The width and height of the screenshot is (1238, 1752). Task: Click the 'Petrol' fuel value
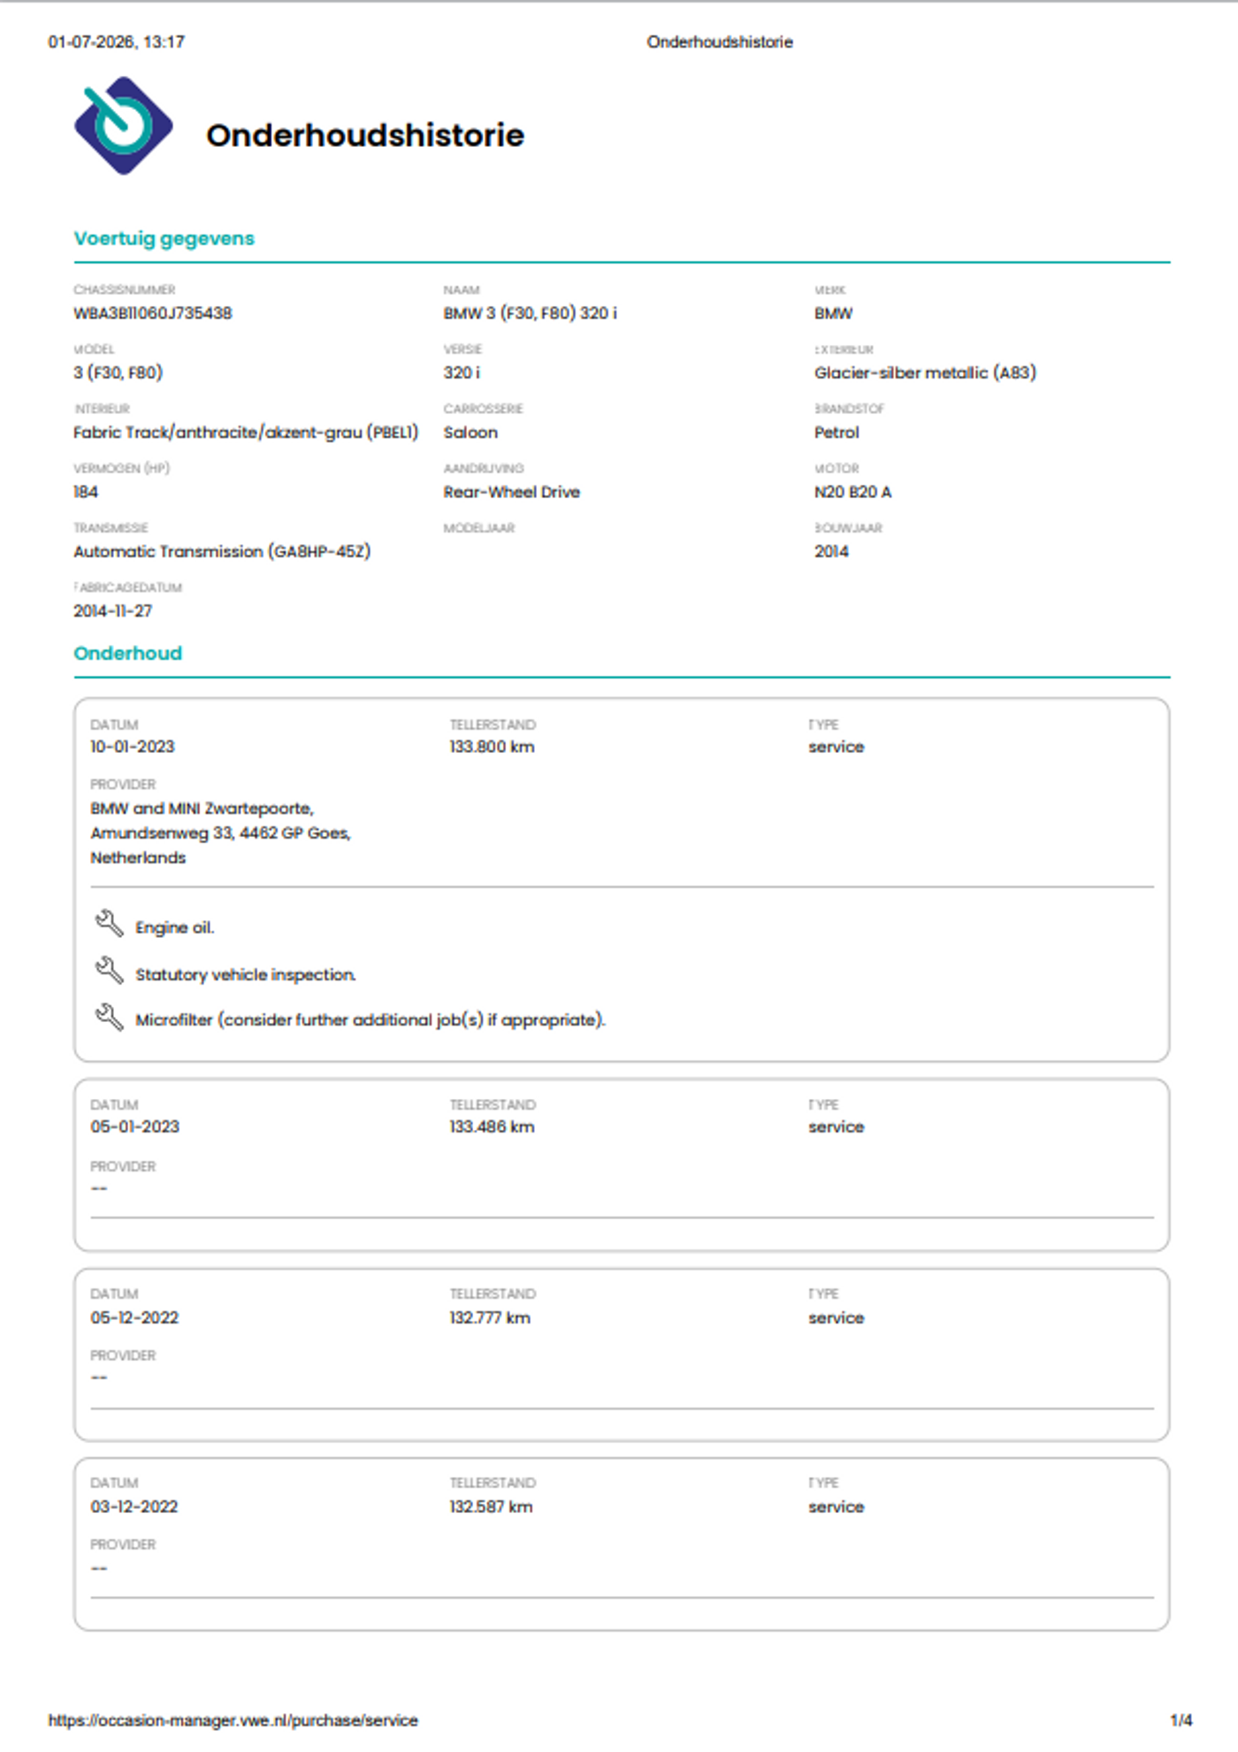click(x=837, y=432)
